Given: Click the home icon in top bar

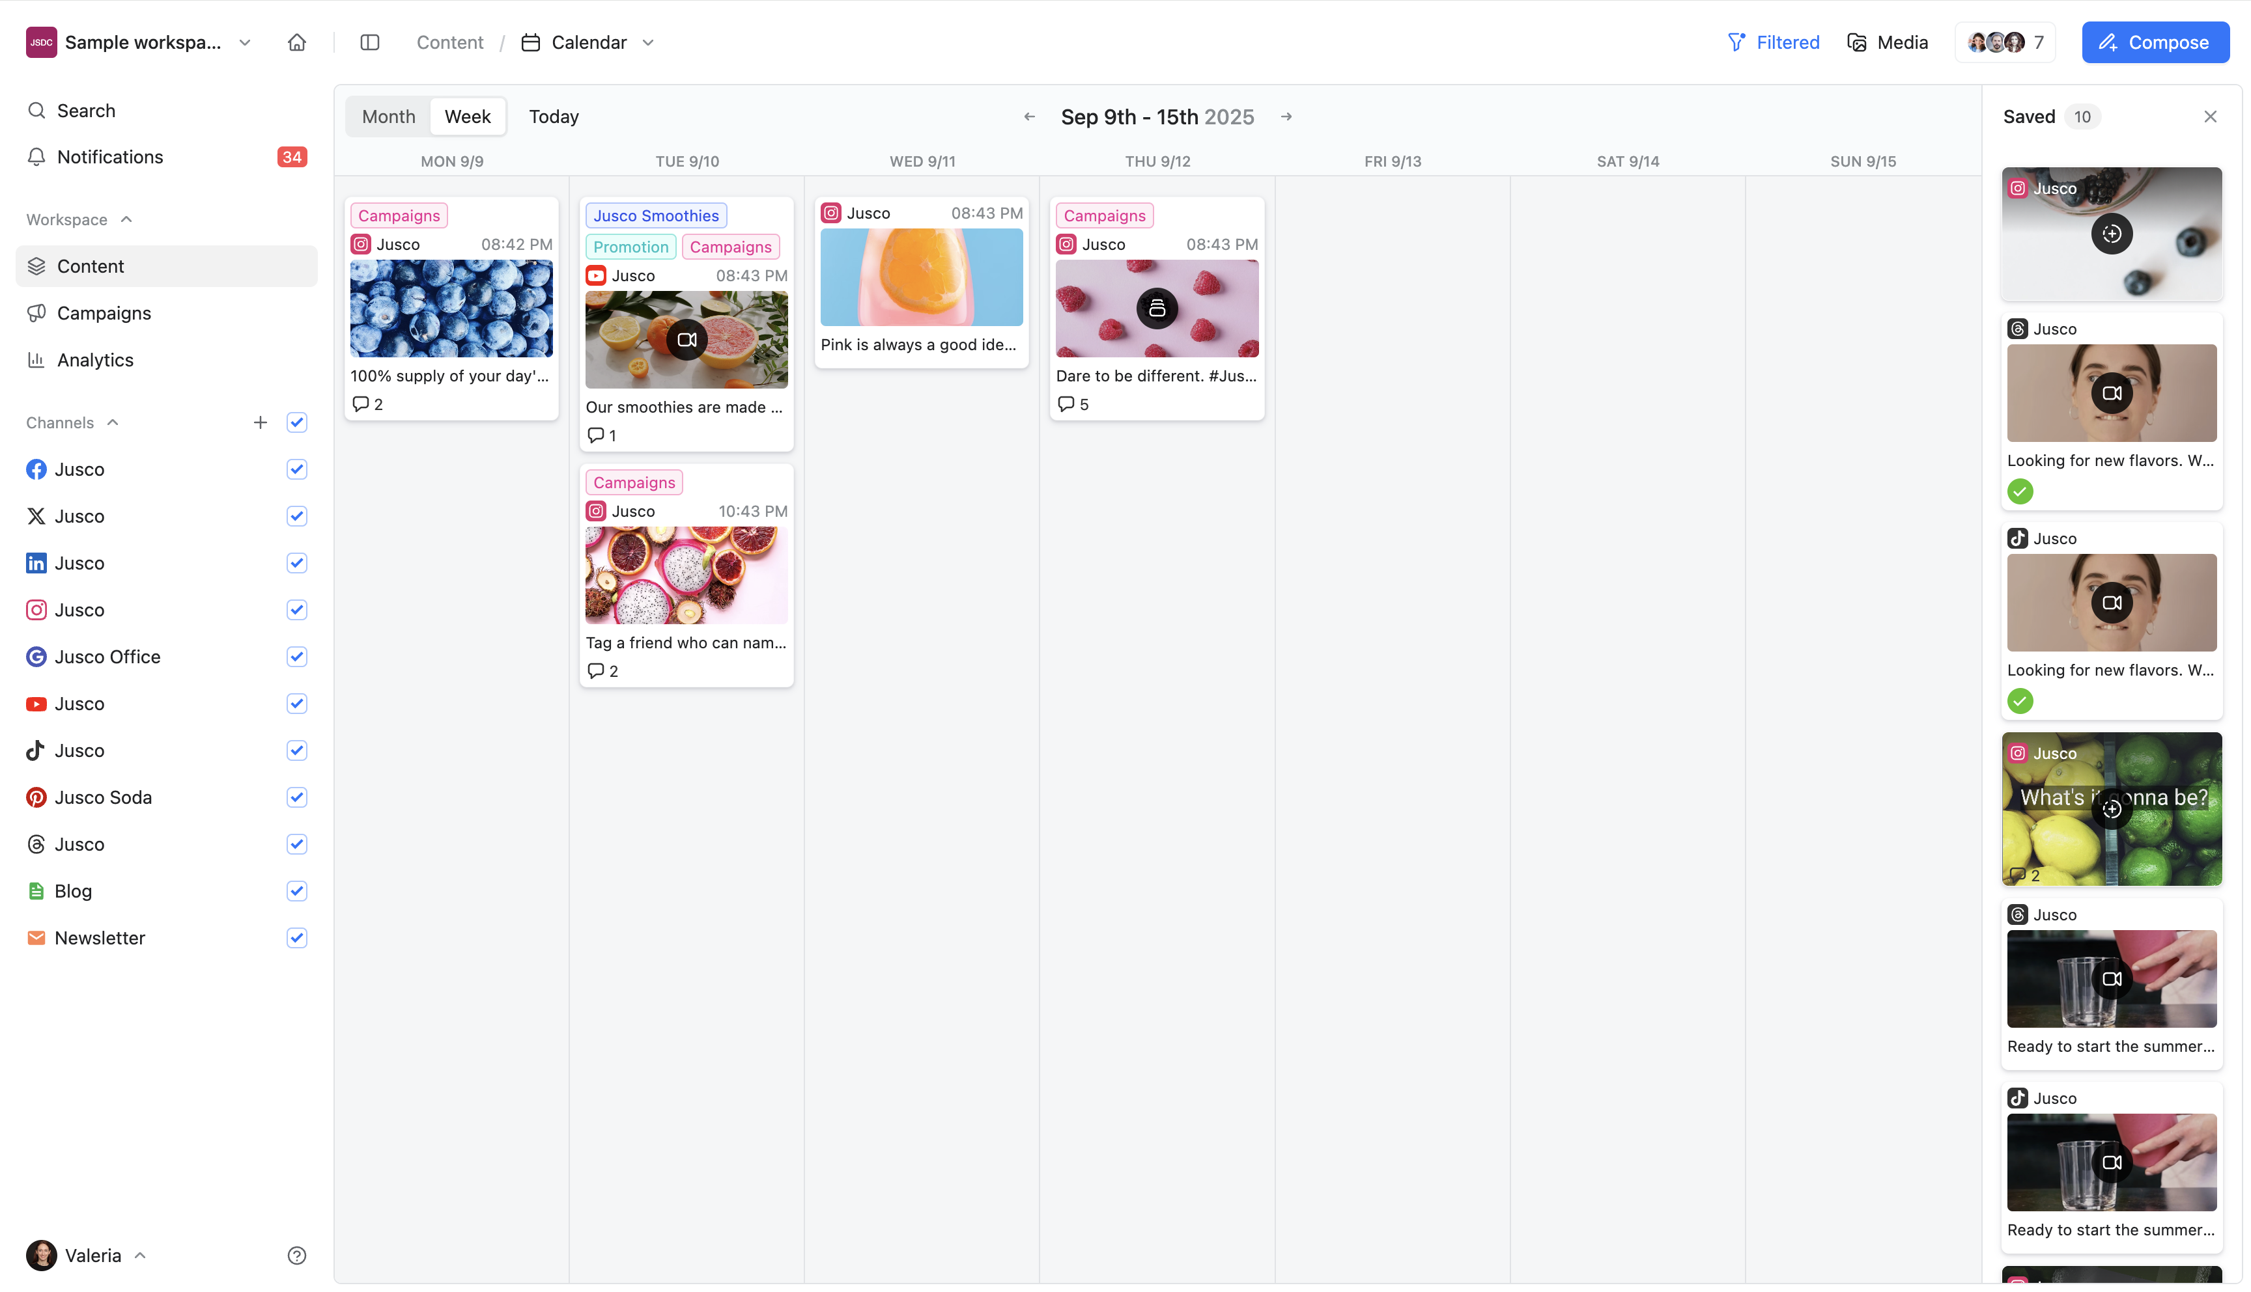Looking at the screenshot, I should 296,42.
